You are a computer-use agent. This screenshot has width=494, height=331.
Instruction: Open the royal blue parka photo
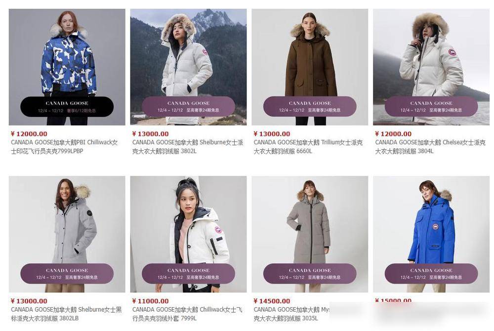(x=431, y=234)
